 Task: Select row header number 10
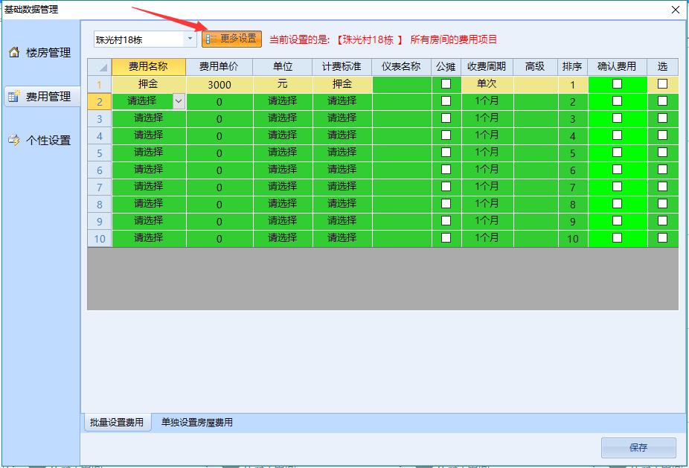pos(99,239)
